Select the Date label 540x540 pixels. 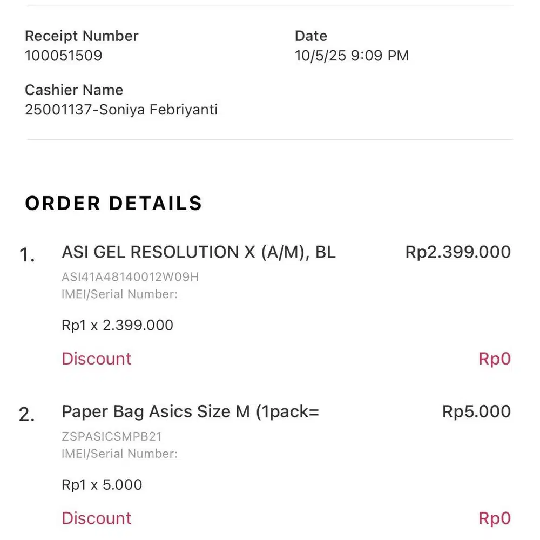coord(311,36)
